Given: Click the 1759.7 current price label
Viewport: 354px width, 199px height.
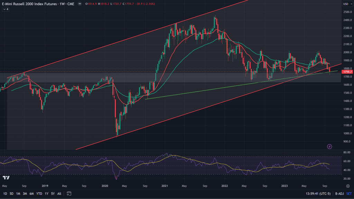Looking at the screenshot, I should (x=346, y=72).
